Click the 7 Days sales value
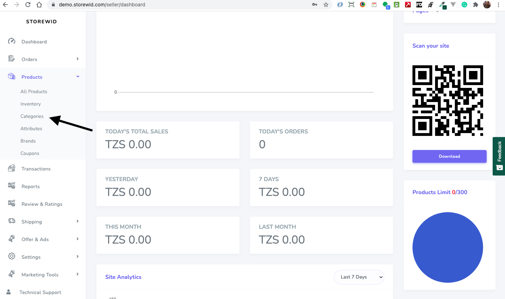Viewport: 505px width, 299px height. point(282,192)
